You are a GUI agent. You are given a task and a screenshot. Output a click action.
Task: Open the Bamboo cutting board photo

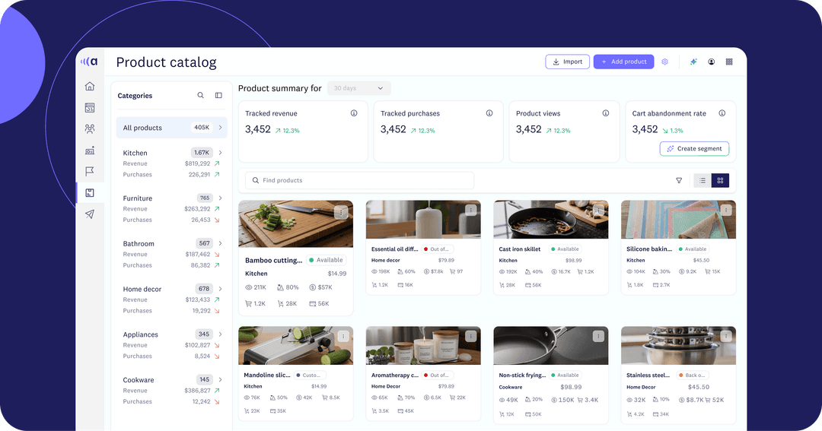pyautogui.click(x=295, y=224)
